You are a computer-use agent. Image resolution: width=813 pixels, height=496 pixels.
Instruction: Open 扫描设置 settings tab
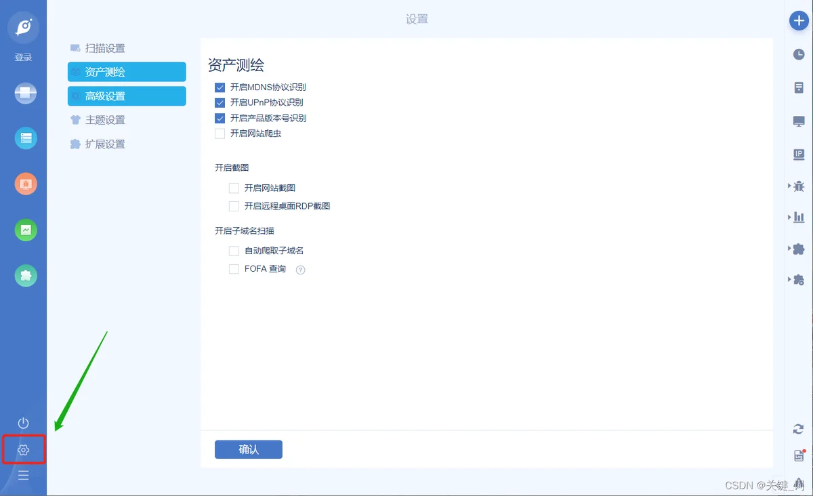127,48
